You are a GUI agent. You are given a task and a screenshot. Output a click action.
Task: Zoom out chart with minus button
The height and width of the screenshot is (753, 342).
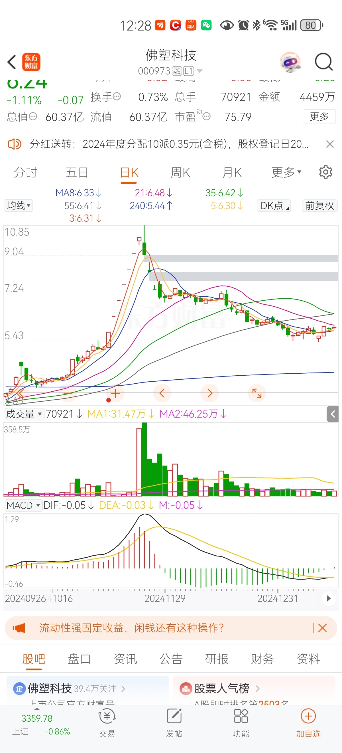point(68,393)
